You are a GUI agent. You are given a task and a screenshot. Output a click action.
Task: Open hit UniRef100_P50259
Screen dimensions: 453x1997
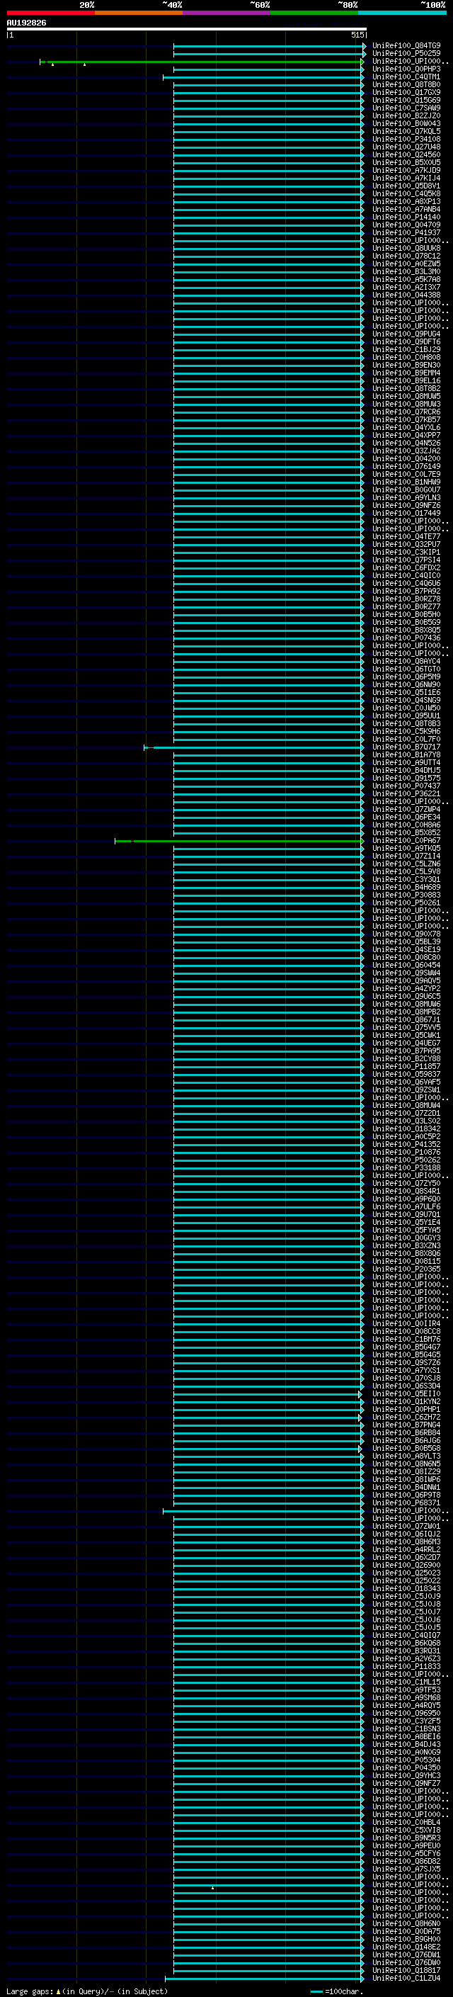click(x=406, y=54)
